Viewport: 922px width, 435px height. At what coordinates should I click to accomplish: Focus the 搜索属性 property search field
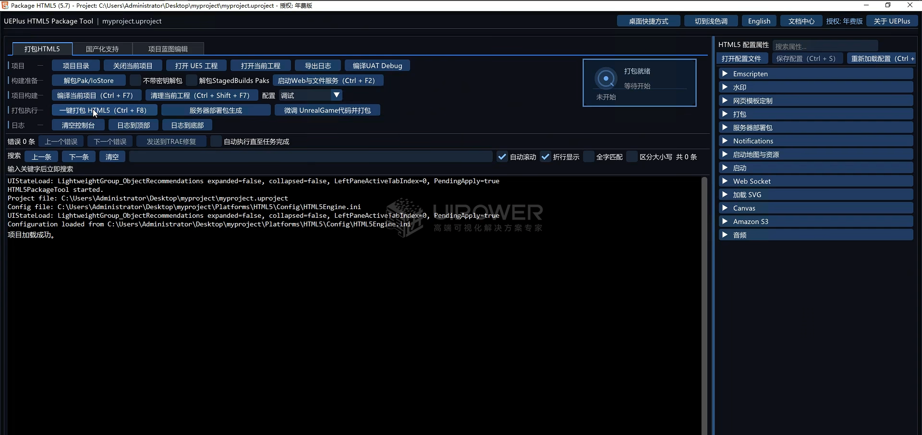[825, 46]
